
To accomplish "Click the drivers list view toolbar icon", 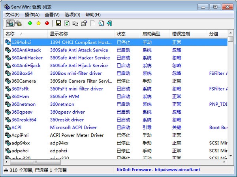I will pyautogui.click(x=10, y=23).
